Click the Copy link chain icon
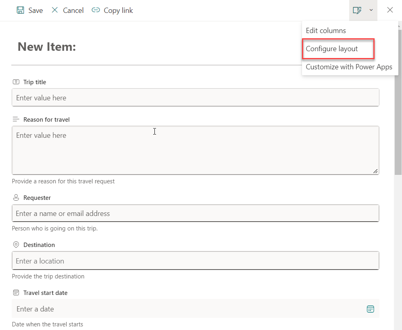402x330 pixels. [x=96, y=10]
